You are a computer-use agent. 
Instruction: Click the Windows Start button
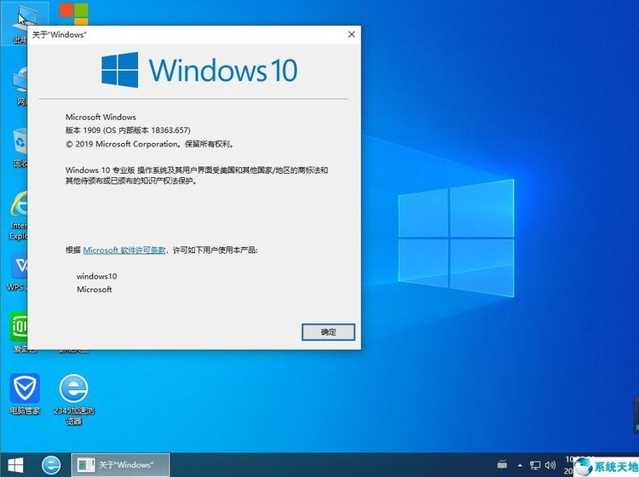17,465
